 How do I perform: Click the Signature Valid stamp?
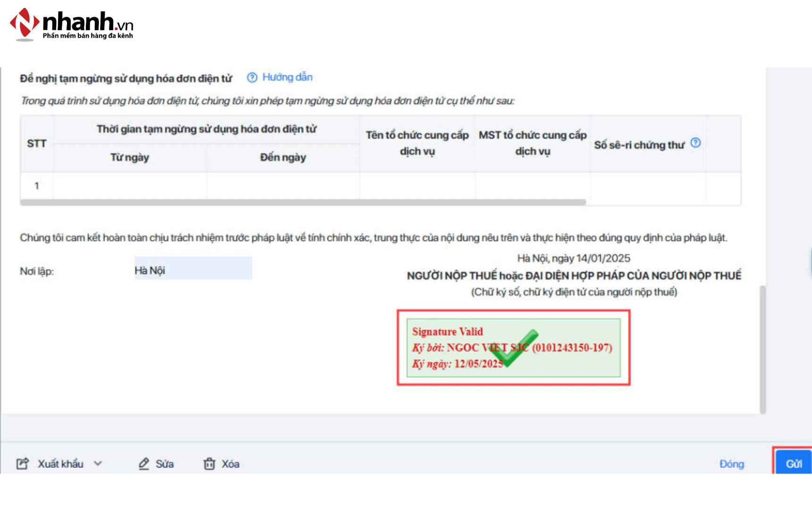(513, 348)
